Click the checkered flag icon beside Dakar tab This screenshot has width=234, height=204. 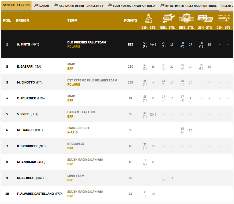point(36,5)
